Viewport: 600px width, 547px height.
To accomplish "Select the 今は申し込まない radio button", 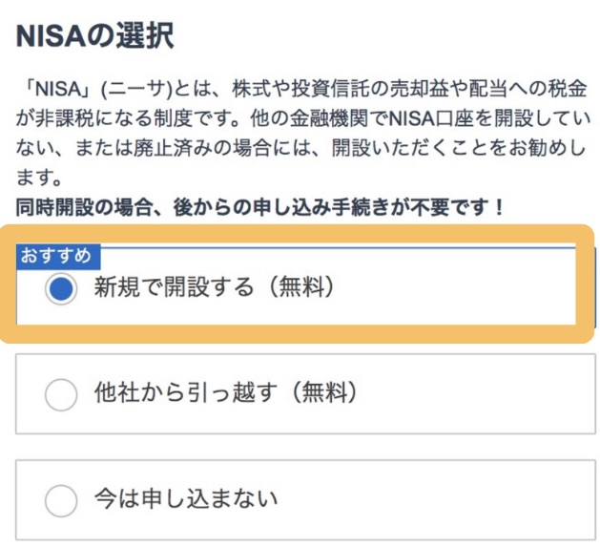I will pos(61,499).
